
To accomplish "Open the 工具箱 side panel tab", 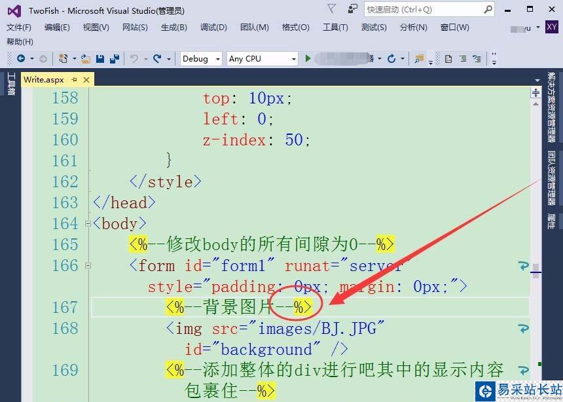I will (12, 84).
